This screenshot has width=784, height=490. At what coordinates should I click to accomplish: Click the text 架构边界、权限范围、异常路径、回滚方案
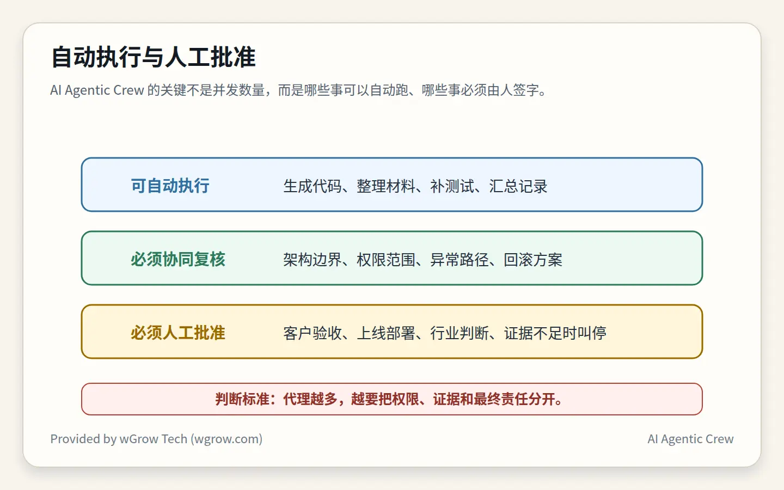(422, 260)
